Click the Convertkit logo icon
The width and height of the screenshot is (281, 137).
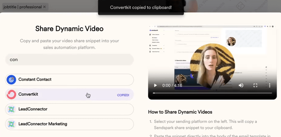coord(11,94)
